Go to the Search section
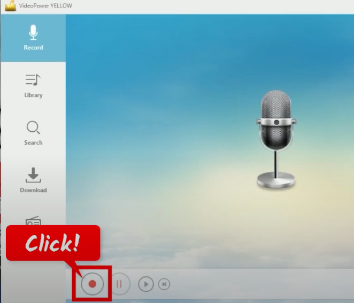This screenshot has width=354, height=303. click(x=33, y=133)
